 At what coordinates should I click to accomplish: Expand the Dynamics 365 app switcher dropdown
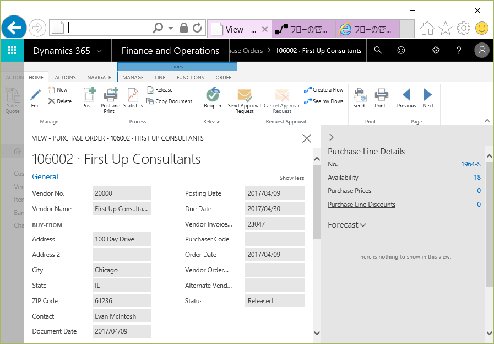click(99, 51)
